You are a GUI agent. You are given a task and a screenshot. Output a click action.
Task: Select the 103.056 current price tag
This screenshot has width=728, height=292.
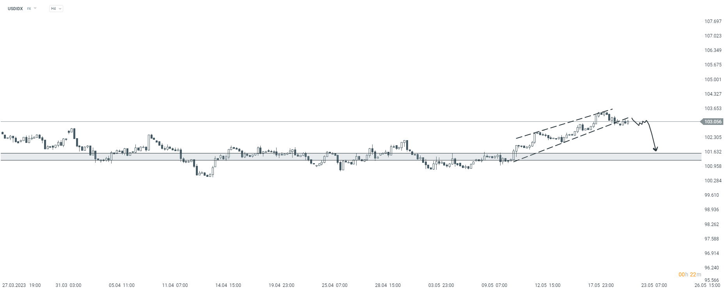point(712,122)
